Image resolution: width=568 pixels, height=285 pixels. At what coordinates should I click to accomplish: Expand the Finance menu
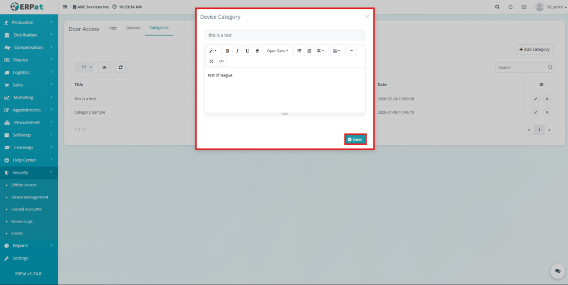29,60
